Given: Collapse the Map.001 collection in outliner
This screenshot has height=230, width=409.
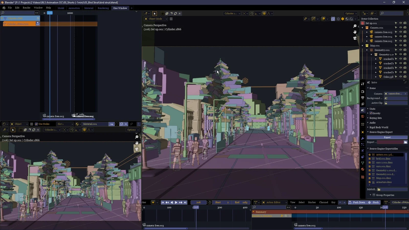Looking at the screenshot, I should 362,46.
